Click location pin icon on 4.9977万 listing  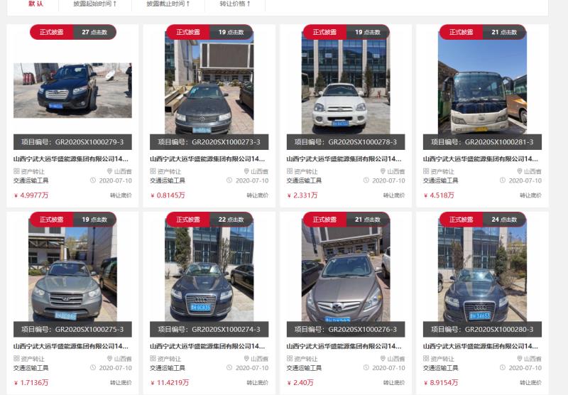point(109,171)
